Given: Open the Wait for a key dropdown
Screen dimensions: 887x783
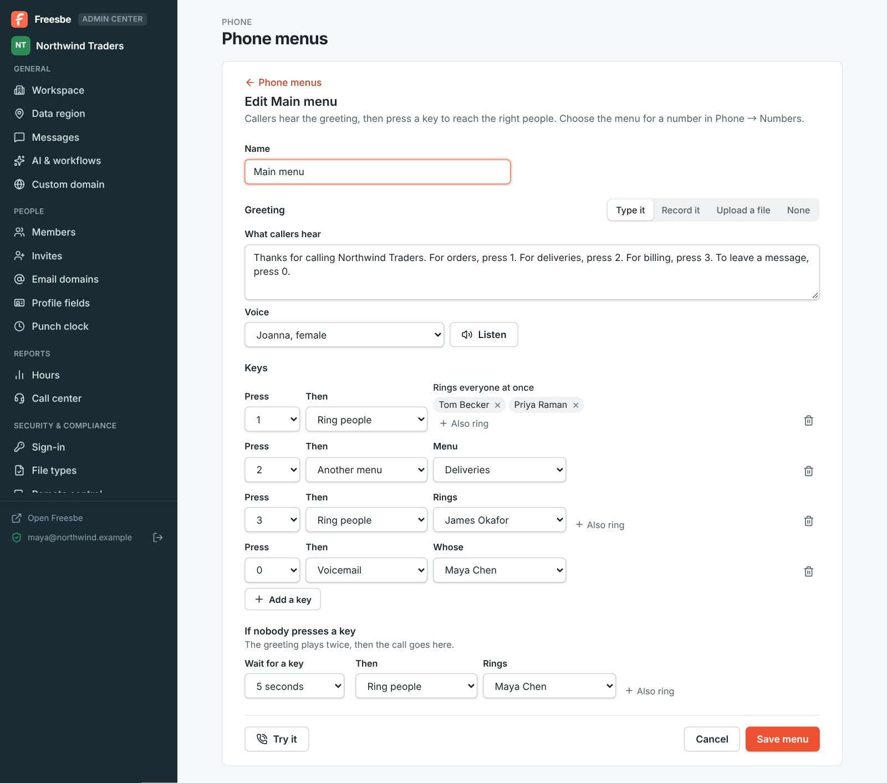Looking at the screenshot, I should click(x=294, y=686).
